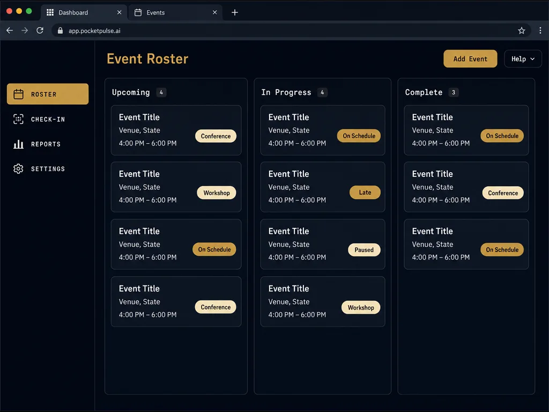Click the Complete count badge 3
Screen dimensions: 549x412
click(454, 92)
